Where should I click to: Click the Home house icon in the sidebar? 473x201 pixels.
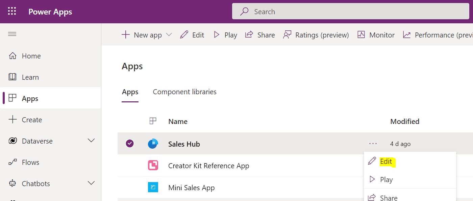[x=13, y=56]
